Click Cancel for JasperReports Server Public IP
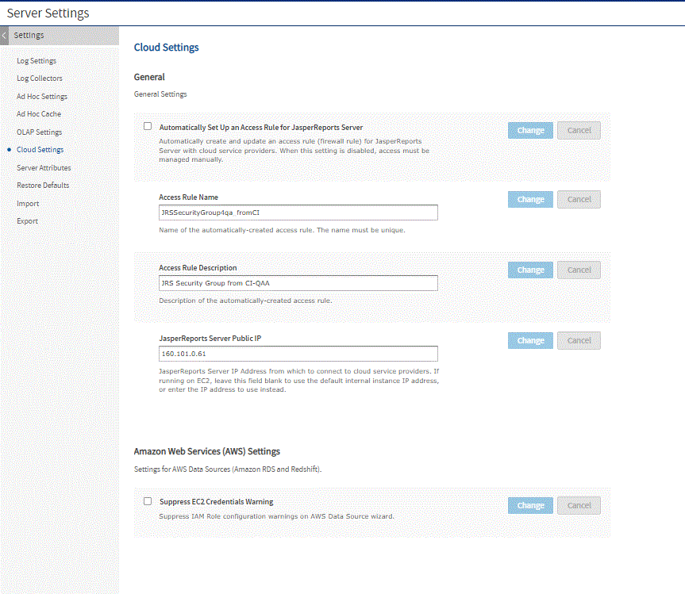Screen dimensions: 685x594 579,340
